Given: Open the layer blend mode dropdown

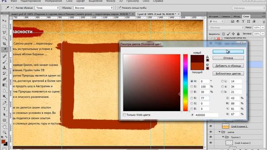Looking at the screenshot, I should [x=226, y=27].
